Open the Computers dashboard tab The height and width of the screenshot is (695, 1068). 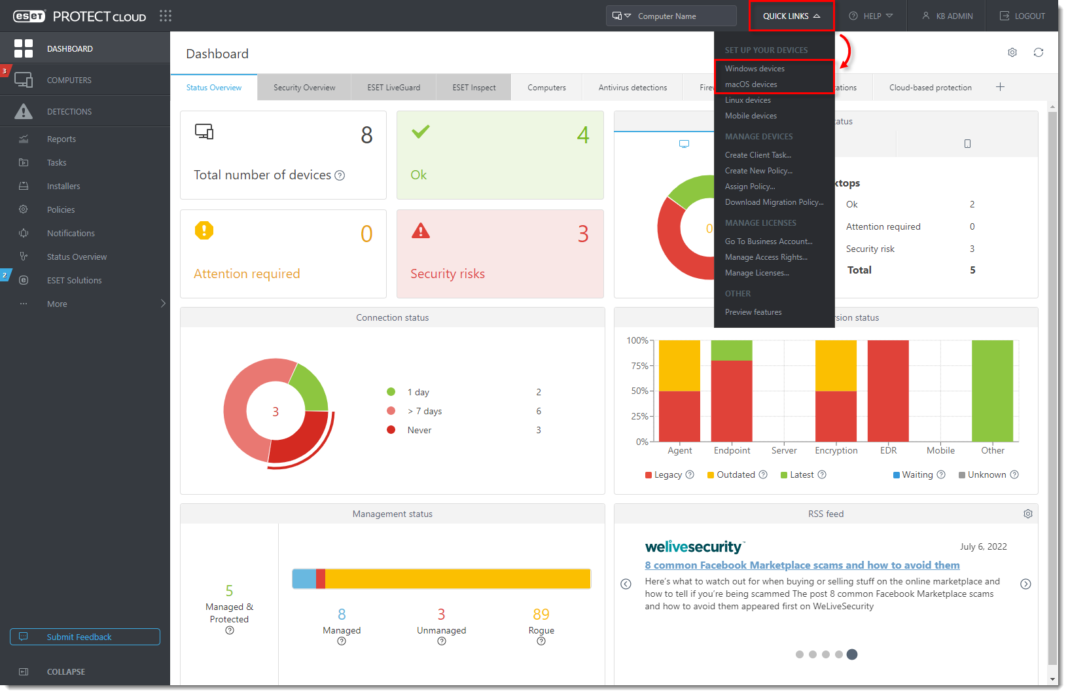click(546, 88)
